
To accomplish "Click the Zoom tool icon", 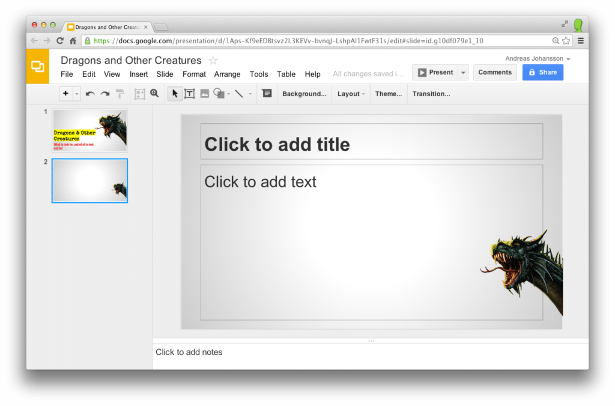I will point(155,94).
